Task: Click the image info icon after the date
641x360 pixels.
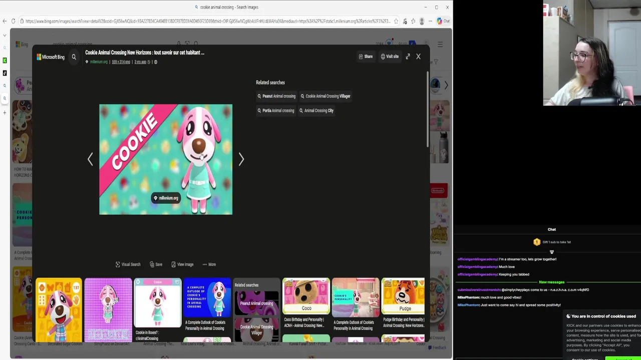Action: 155,62
